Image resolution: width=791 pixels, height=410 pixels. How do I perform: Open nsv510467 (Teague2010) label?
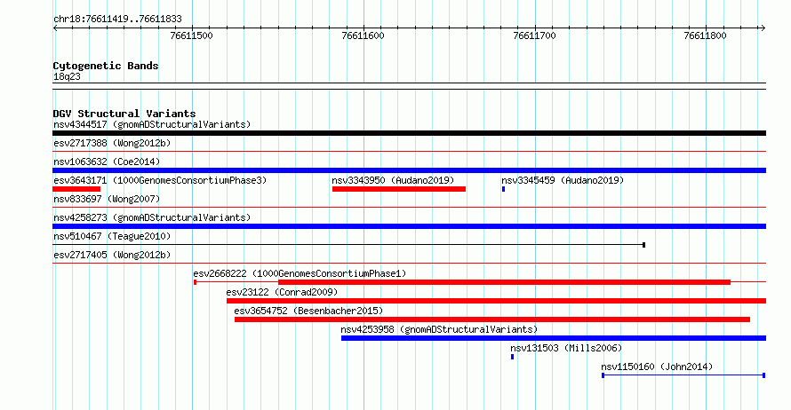point(112,236)
